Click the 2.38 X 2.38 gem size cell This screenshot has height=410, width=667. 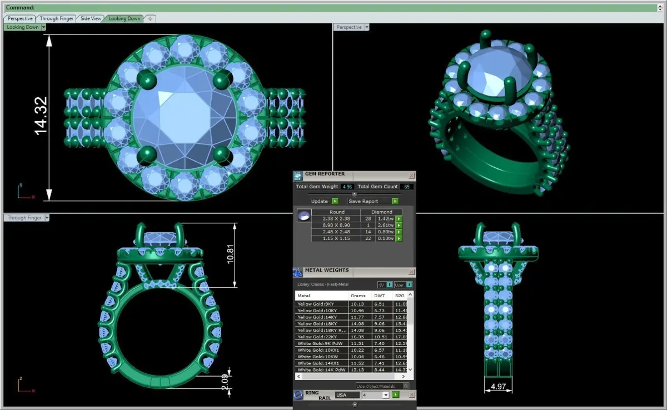[x=336, y=219]
